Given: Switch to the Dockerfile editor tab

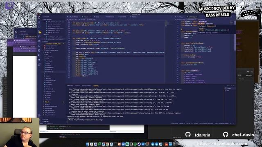Looking at the screenshot, I should pyautogui.click(x=123, y=17).
